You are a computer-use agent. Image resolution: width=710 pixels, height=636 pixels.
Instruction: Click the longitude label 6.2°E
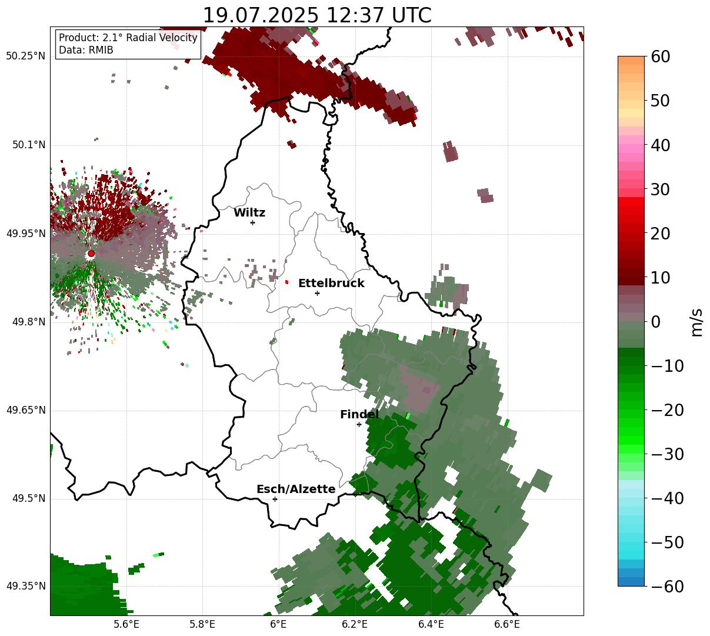[355, 624]
